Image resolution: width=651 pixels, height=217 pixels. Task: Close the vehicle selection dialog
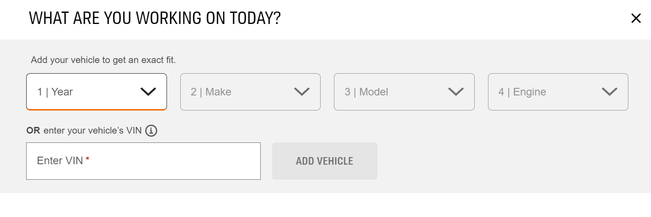click(636, 19)
